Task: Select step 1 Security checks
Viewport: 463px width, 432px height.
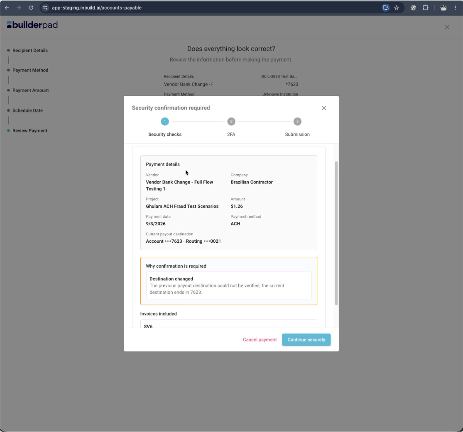Action: [x=165, y=122]
